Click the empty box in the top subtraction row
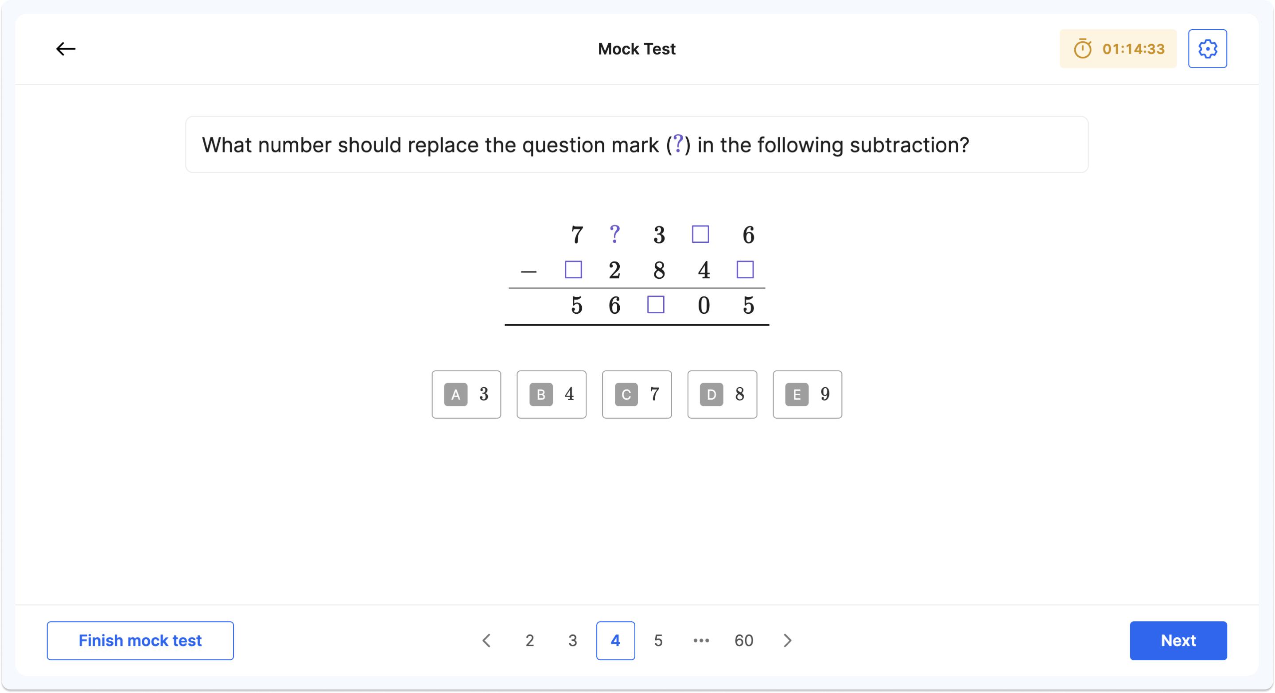The image size is (1275, 693). 701,235
